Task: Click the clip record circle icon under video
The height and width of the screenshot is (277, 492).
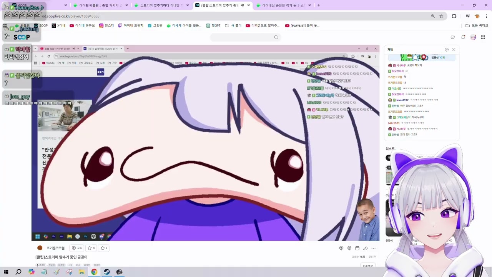Action: (341, 248)
